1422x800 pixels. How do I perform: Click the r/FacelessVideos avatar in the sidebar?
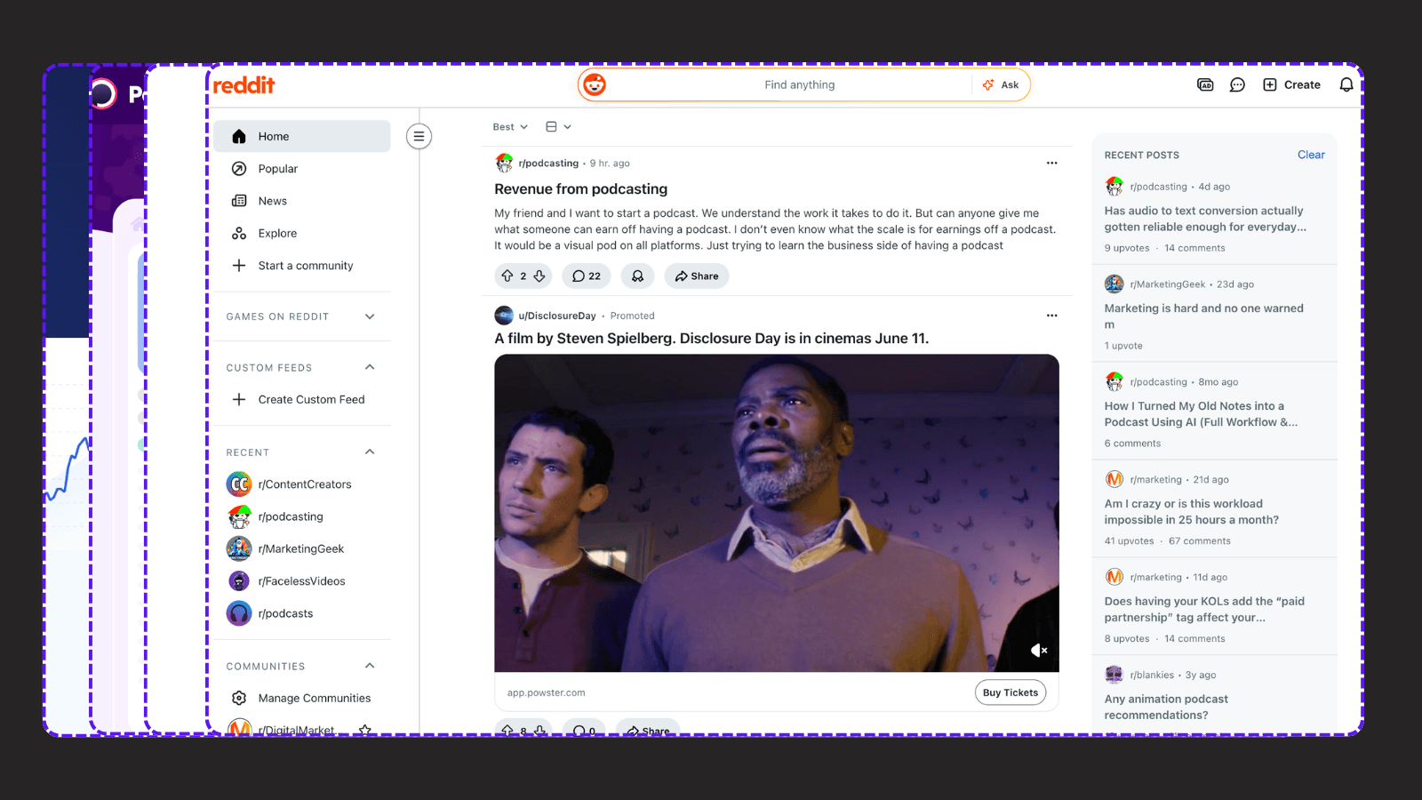pyautogui.click(x=239, y=581)
